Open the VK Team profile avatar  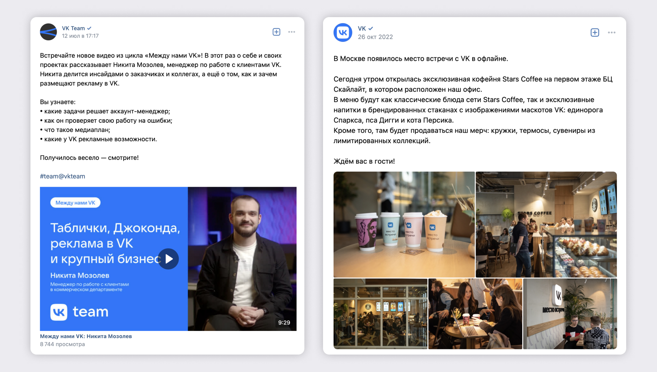[x=48, y=32]
